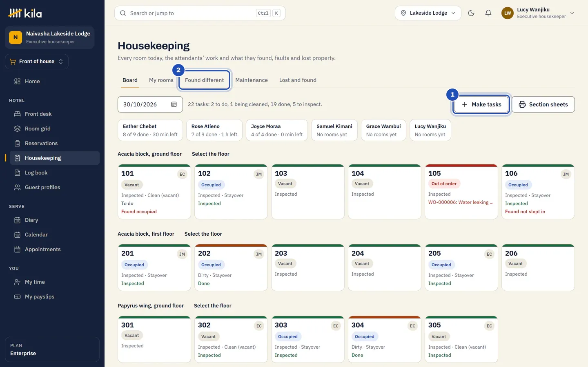Open Naivasha Lakeside Lodge property selector
Viewport: 588px width, 367px height.
(50, 38)
